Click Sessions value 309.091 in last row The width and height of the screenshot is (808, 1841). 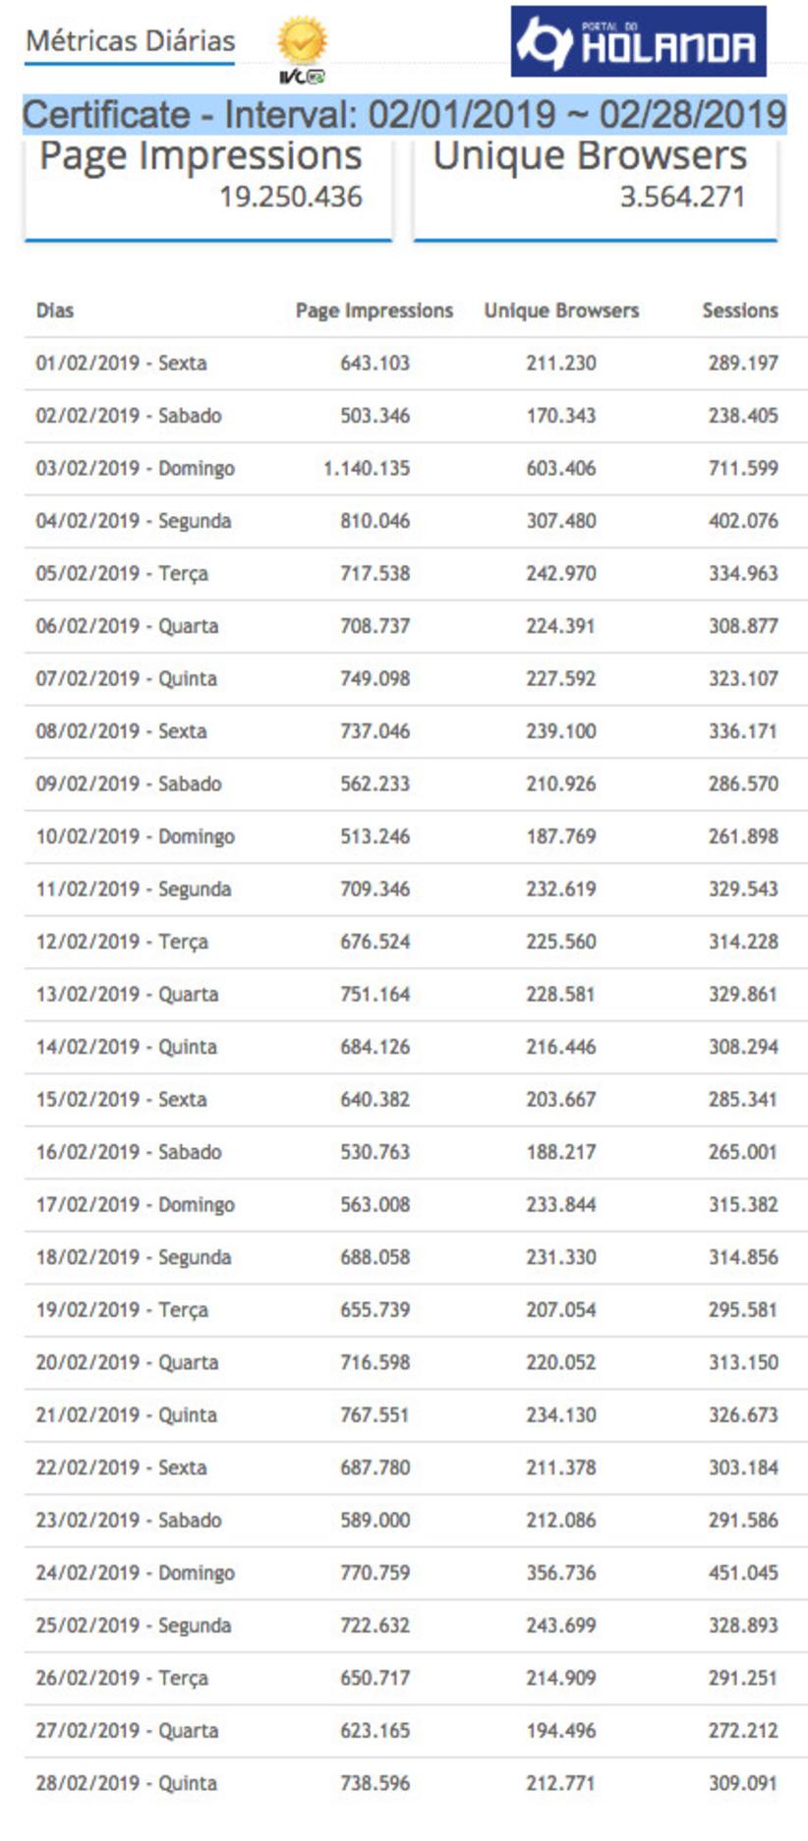[x=742, y=1783]
